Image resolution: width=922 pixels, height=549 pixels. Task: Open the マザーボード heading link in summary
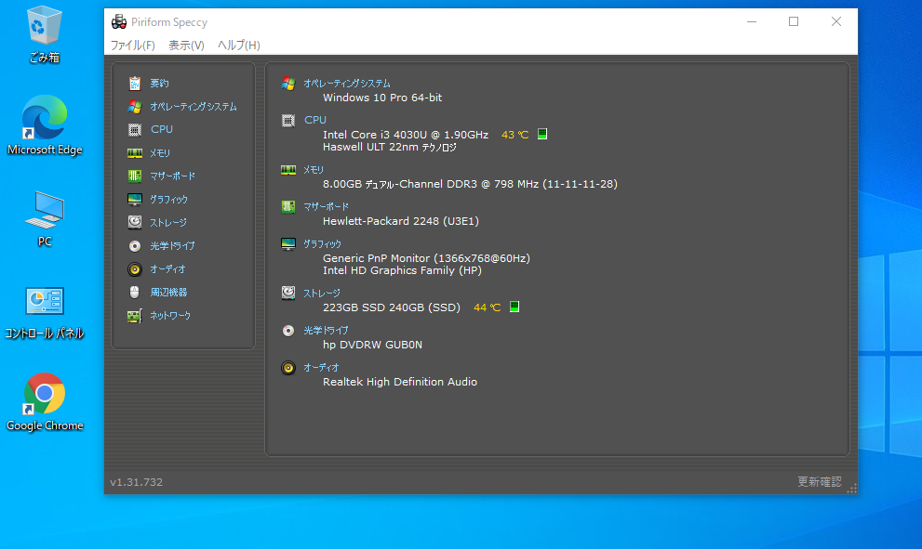(x=326, y=206)
